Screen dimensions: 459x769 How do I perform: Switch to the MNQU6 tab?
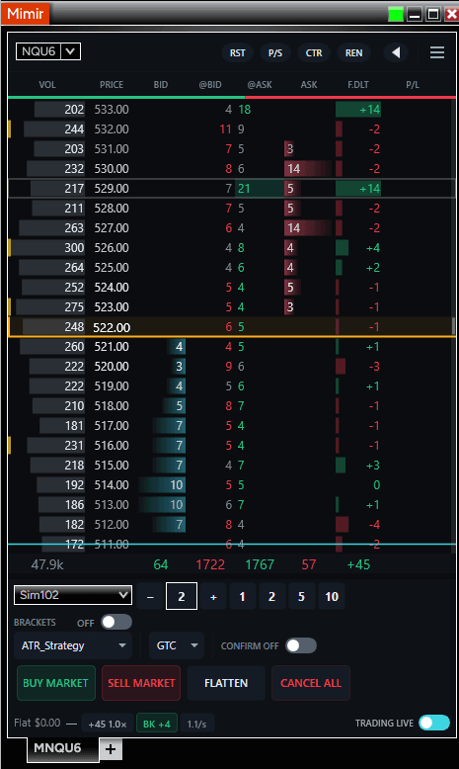tap(57, 748)
